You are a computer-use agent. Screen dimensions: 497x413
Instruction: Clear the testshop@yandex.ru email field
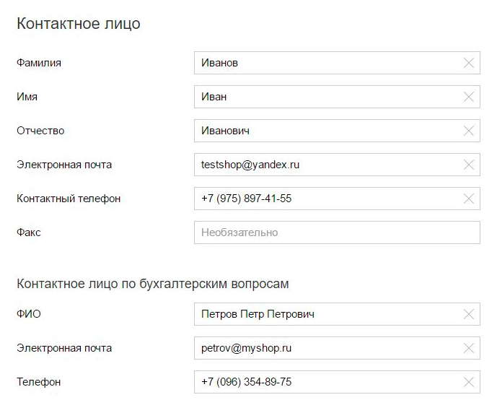(x=469, y=165)
